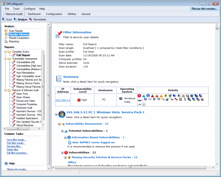This screenshot has width=221, height=177.
Task: Click the hard drive icon in Details row two
Action: pyautogui.click(x=140, y=100)
